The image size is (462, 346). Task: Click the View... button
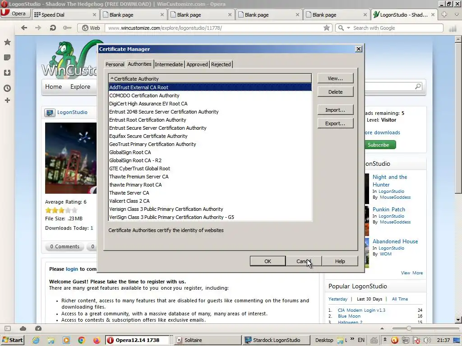click(x=335, y=78)
